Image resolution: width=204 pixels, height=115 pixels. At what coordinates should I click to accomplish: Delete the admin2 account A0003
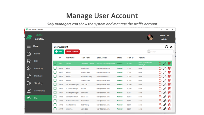point(169,76)
